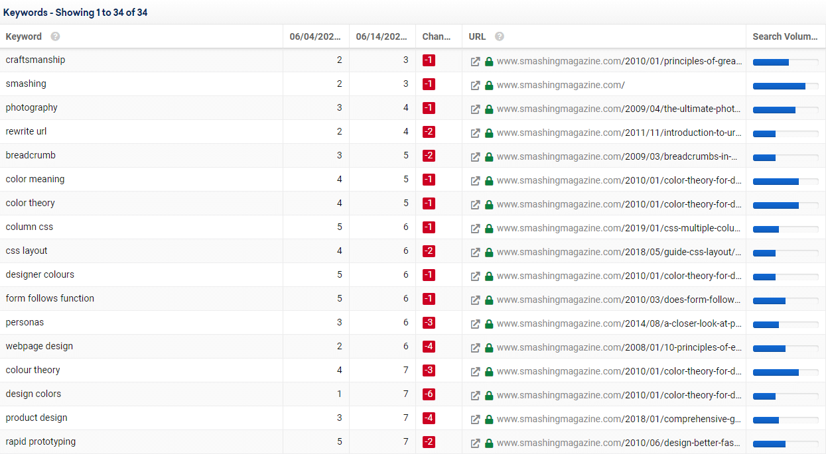Screen dimensions: 826x454
Task: Open external link icon for smashing row
Action: tap(475, 85)
